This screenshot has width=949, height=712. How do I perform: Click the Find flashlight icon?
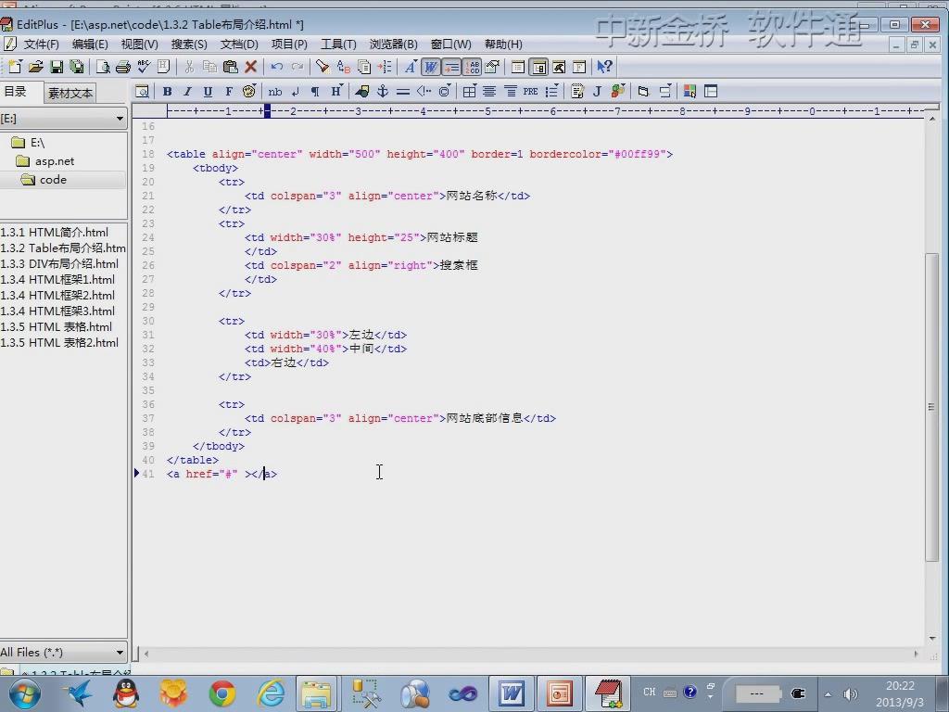tap(323, 67)
